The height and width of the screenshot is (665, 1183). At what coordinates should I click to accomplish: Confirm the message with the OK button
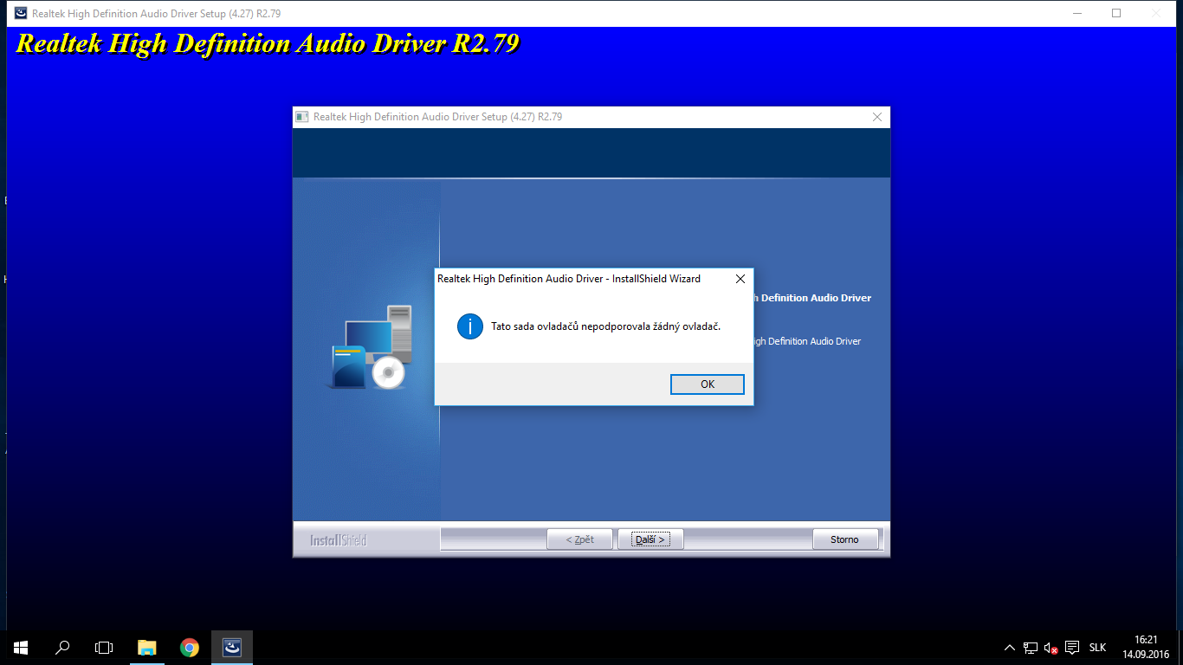click(x=708, y=384)
